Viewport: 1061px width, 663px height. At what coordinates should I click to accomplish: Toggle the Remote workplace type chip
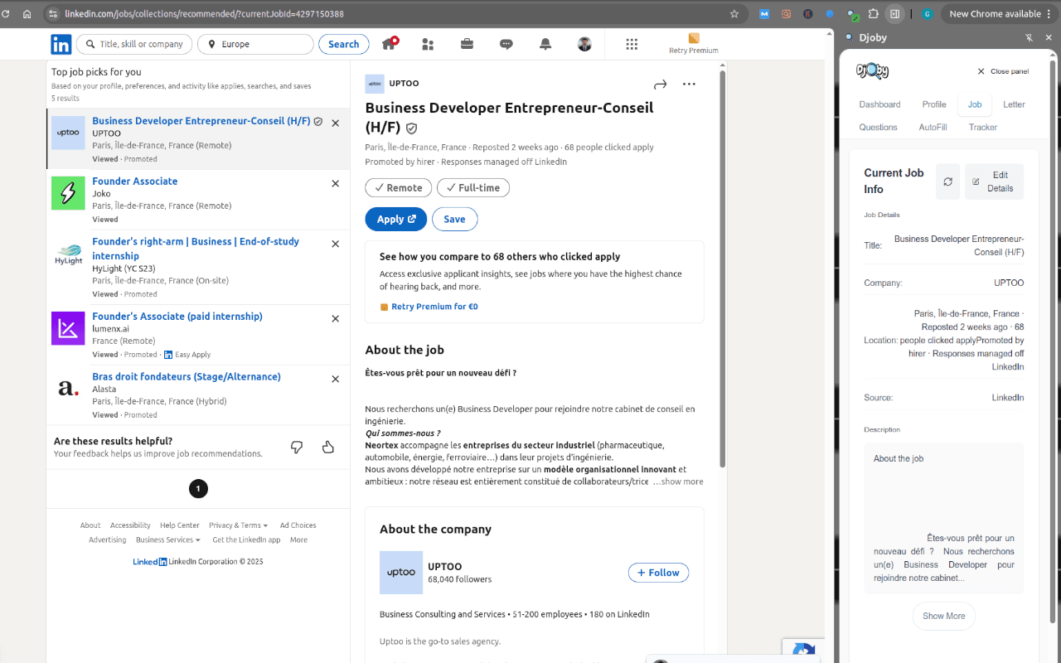(398, 188)
